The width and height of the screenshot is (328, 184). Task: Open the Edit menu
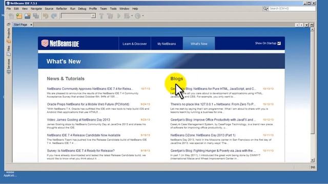pos(16,9)
